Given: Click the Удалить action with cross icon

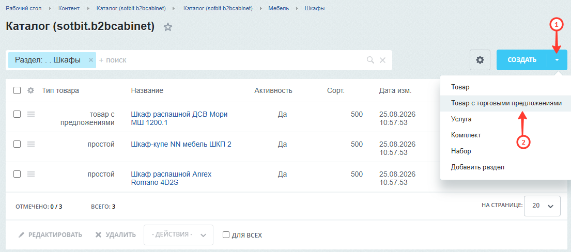Looking at the screenshot, I should coord(115,235).
